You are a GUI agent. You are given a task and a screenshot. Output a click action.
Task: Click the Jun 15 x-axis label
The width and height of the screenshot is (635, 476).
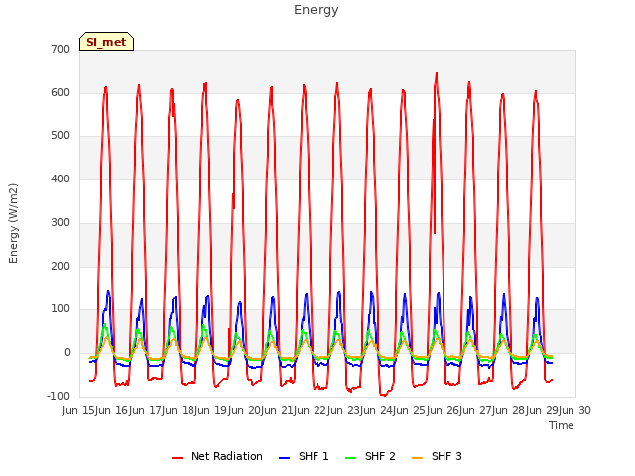[80, 410]
